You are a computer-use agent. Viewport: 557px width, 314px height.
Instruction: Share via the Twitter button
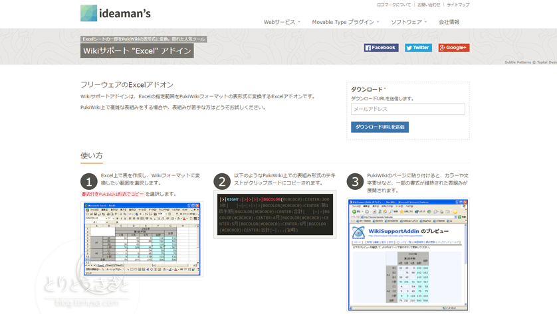[x=418, y=48]
